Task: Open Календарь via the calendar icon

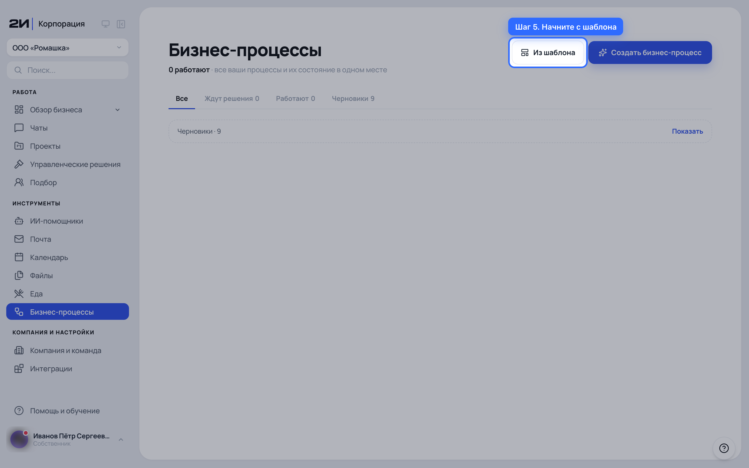Action: (x=19, y=257)
